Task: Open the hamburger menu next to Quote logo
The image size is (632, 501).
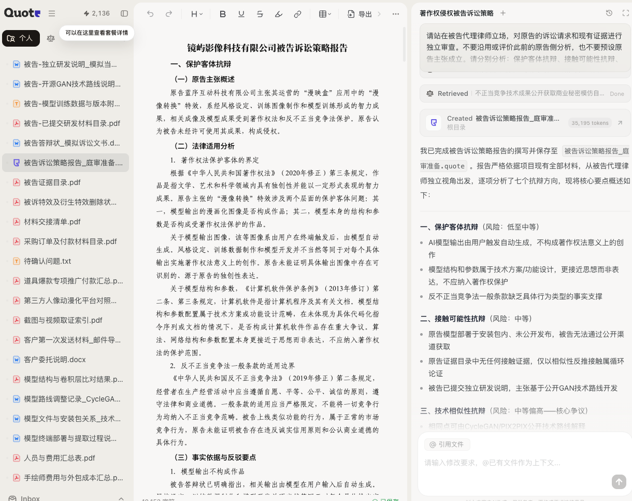Action: (52, 13)
